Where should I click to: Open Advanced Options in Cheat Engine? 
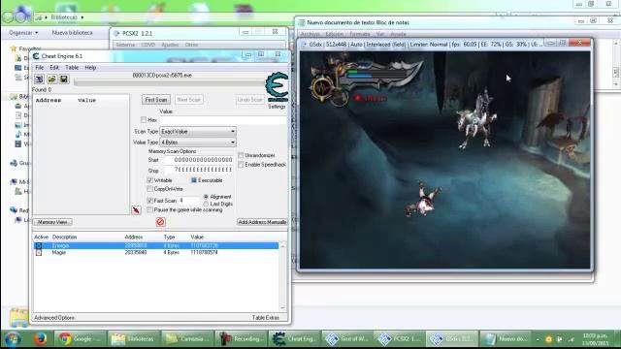click(x=54, y=318)
